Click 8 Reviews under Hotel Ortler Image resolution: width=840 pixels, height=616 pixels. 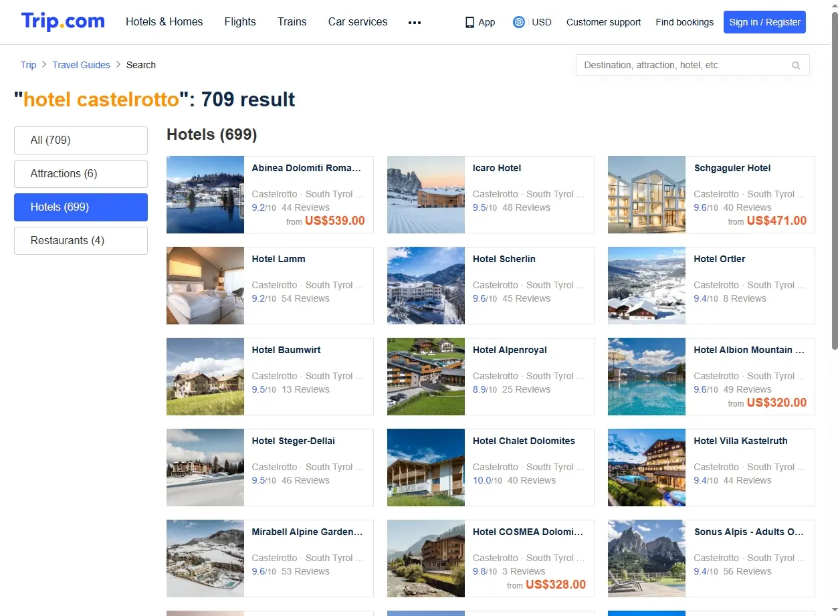click(744, 298)
